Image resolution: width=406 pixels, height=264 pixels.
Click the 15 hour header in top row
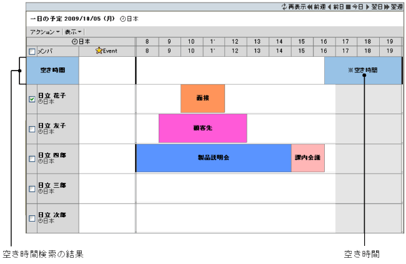tap(302, 42)
